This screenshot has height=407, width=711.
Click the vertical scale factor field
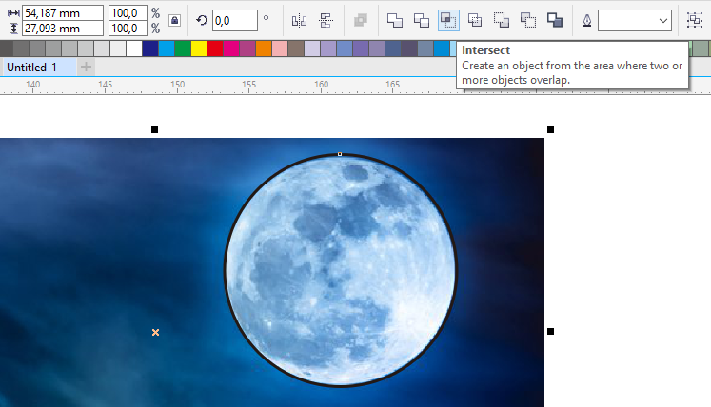pyautogui.click(x=128, y=29)
